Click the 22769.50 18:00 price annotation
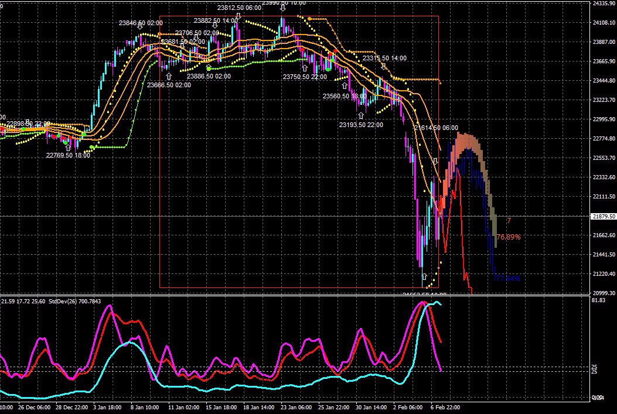The height and width of the screenshot is (414, 617). coord(68,155)
